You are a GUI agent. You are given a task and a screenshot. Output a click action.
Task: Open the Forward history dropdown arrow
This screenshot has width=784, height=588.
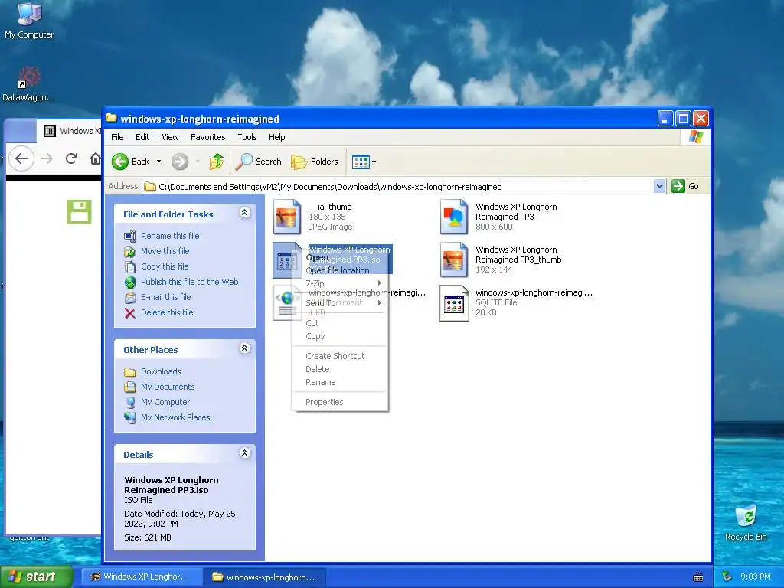[198, 162]
